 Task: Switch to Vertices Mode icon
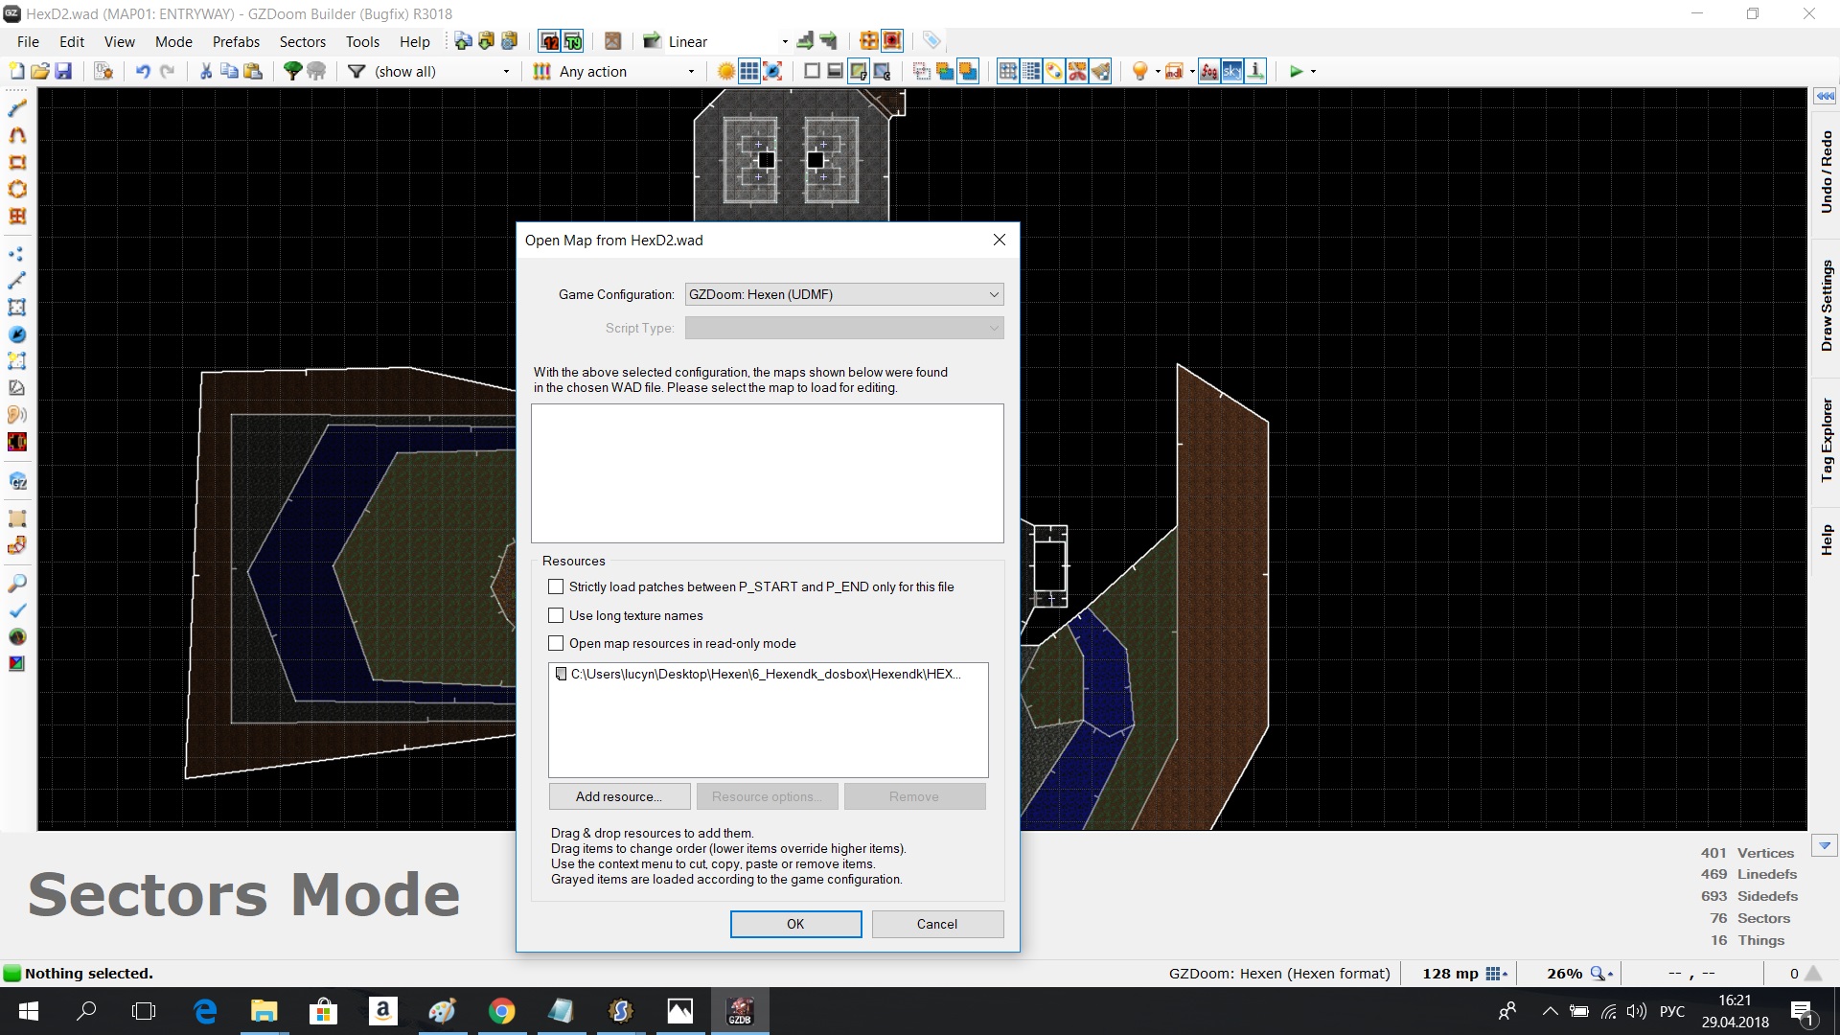(17, 254)
